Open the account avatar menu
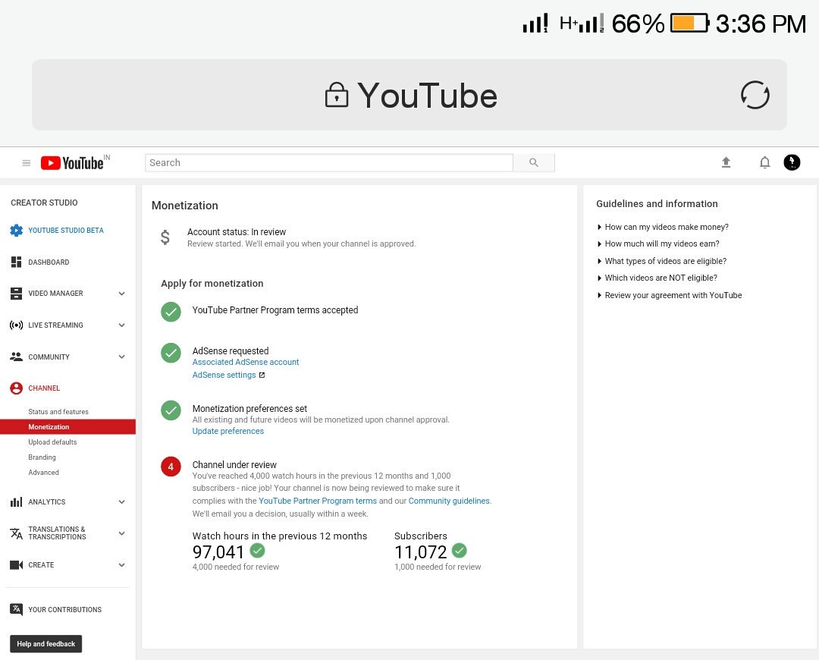819x660 pixels. click(x=792, y=162)
